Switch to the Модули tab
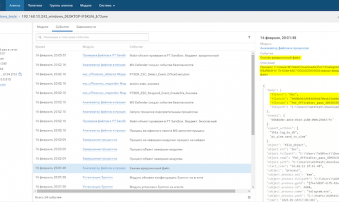The width and height of the screenshot is (339, 202). pyautogui.click(x=43, y=27)
